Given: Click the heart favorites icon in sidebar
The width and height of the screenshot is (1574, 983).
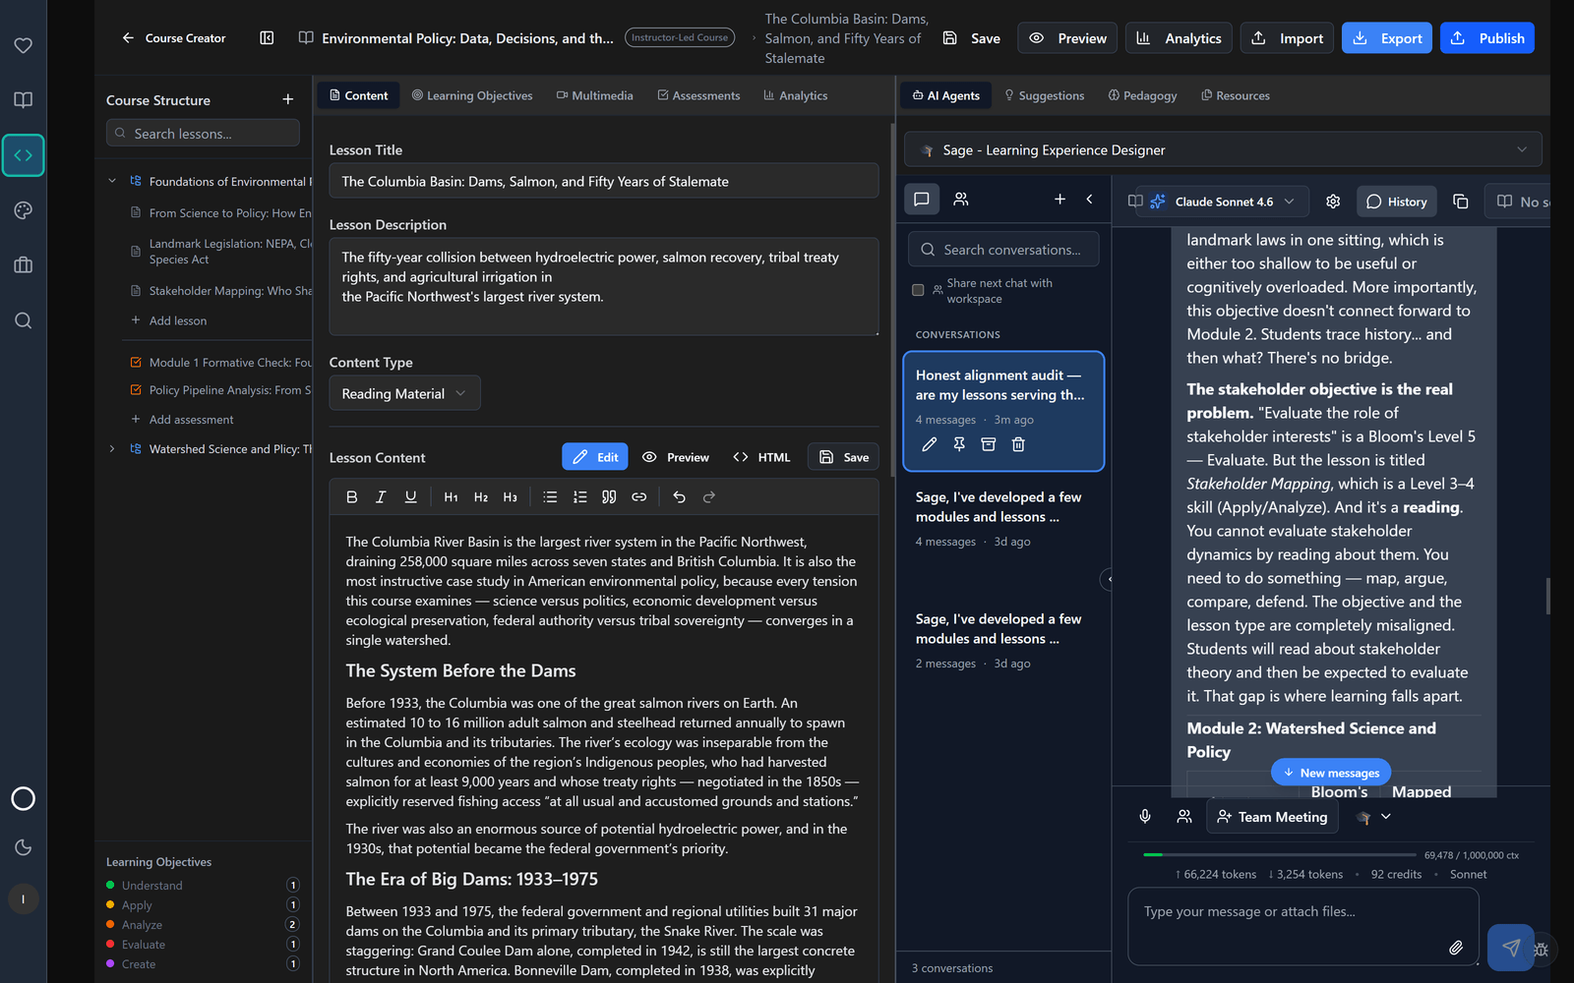Looking at the screenshot, I should [x=23, y=45].
